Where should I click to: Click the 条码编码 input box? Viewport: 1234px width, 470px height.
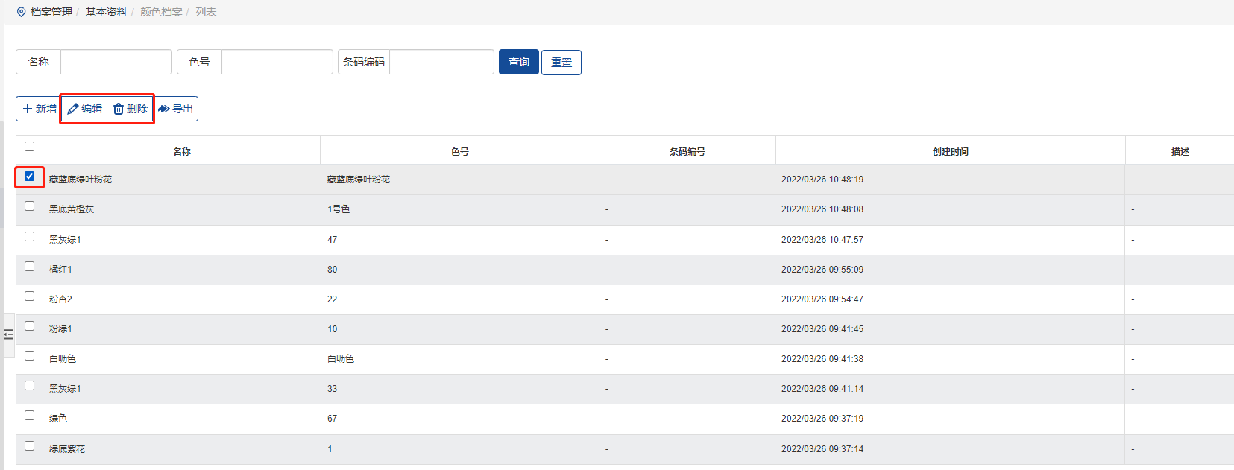441,62
